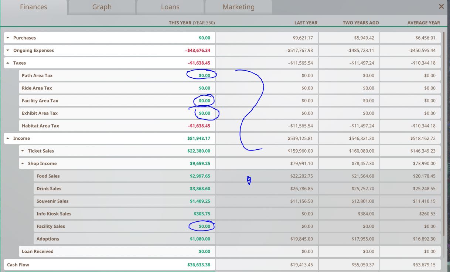This screenshot has height=272, width=450.
Task: Switch to the Finances tab
Action: point(34,7)
